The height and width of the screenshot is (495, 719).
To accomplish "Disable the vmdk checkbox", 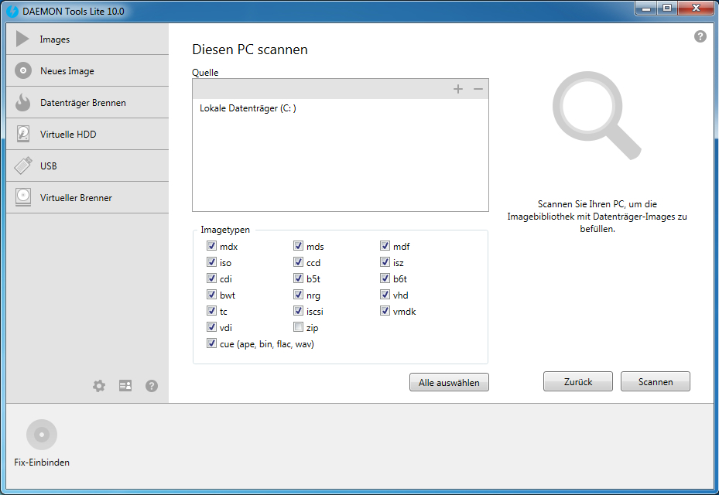I will (385, 312).
